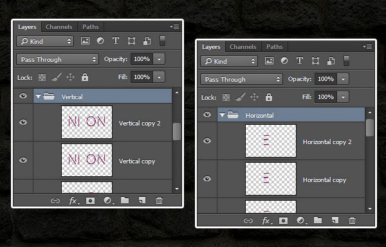Screen dimensions: 386x247
Task: Create new layer in Vertical panel
Action: [x=142, y=200]
